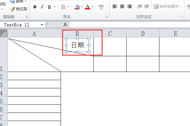Increase indent
This screenshot has height=126, width=190.
[147, 6]
